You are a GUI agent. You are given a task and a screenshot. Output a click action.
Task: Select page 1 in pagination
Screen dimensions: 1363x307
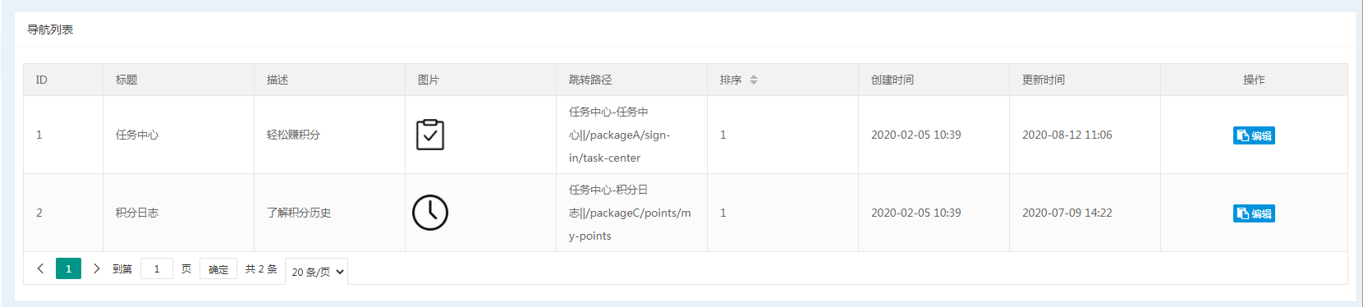(x=68, y=268)
